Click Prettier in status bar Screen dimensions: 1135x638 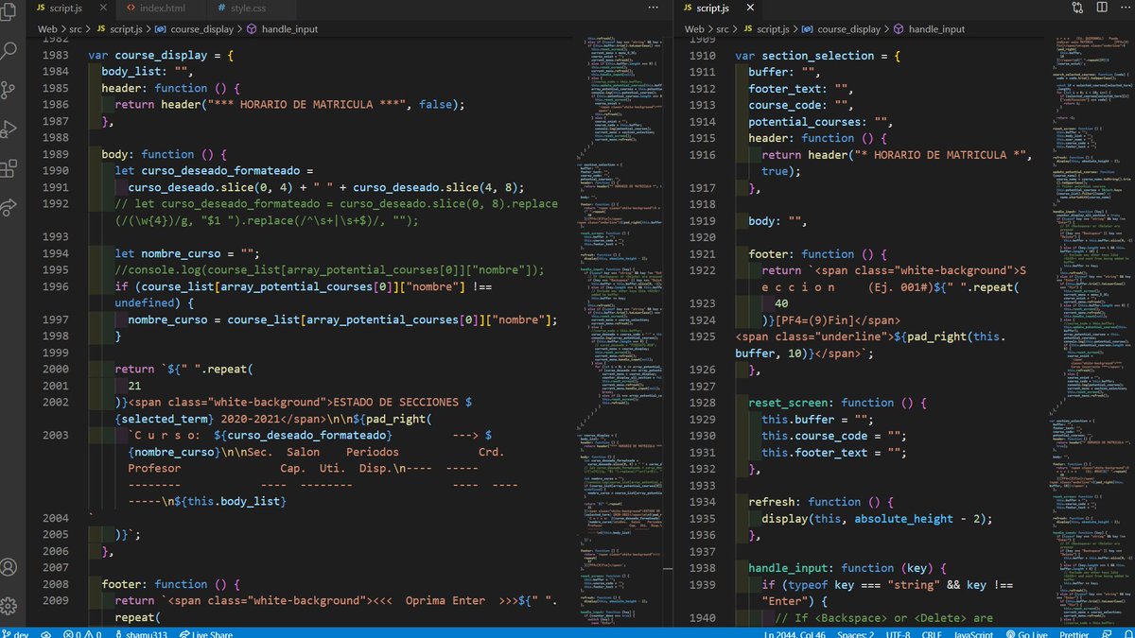(x=1075, y=634)
